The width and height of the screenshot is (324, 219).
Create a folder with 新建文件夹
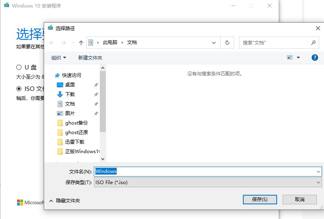(90, 58)
